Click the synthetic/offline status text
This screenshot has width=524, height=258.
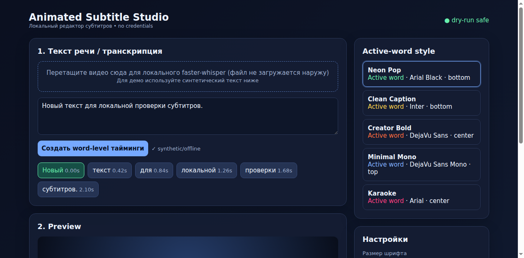tap(176, 149)
